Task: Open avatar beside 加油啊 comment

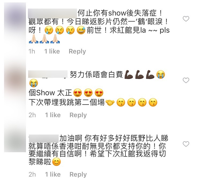Action: [15, 141]
